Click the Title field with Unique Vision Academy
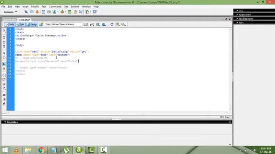This screenshot has width=275, height=154. (67, 24)
